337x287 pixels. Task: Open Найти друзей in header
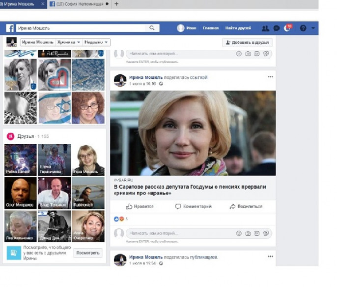(238, 28)
